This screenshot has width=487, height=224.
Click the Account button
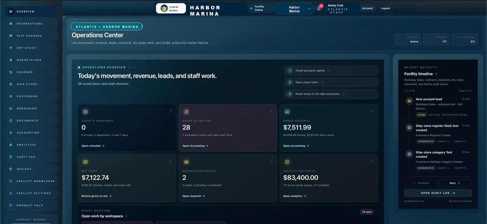point(367,8)
